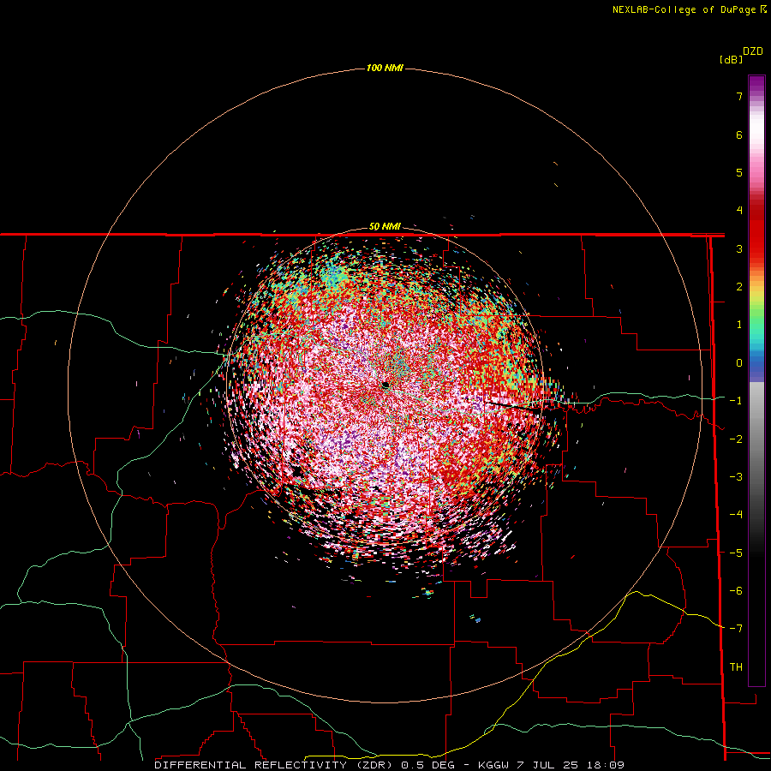Click the 4 dB scale tick label
This screenshot has height=771, width=771.
pyautogui.click(x=739, y=211)
